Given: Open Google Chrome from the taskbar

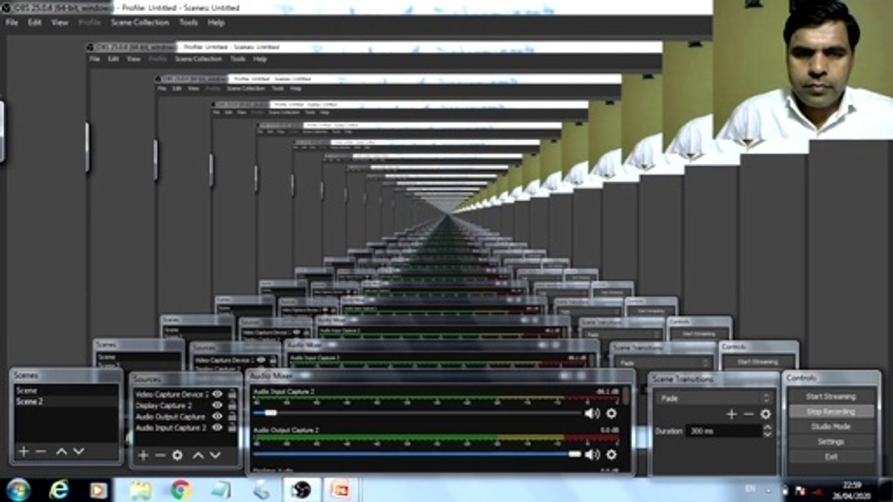Looking at the screenshot, I should click(x=181, y=490).
